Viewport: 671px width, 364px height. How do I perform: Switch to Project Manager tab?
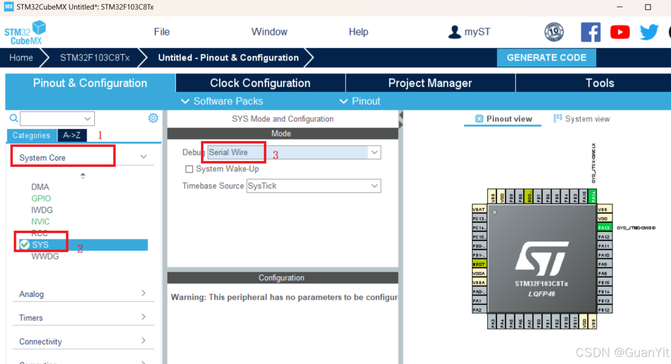(x=430, y=83)
